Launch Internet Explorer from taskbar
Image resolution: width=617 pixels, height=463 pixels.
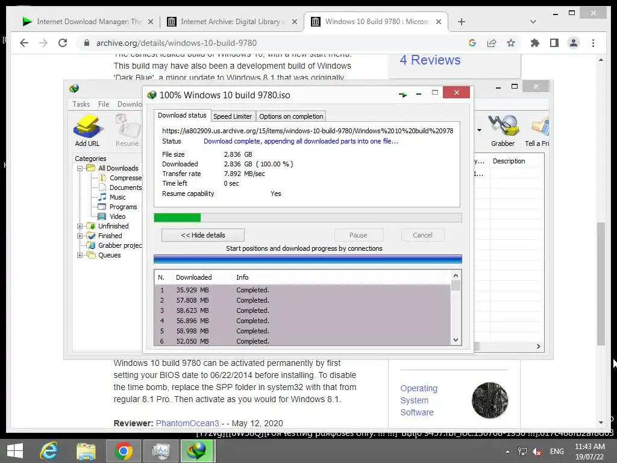coord(49,451)
